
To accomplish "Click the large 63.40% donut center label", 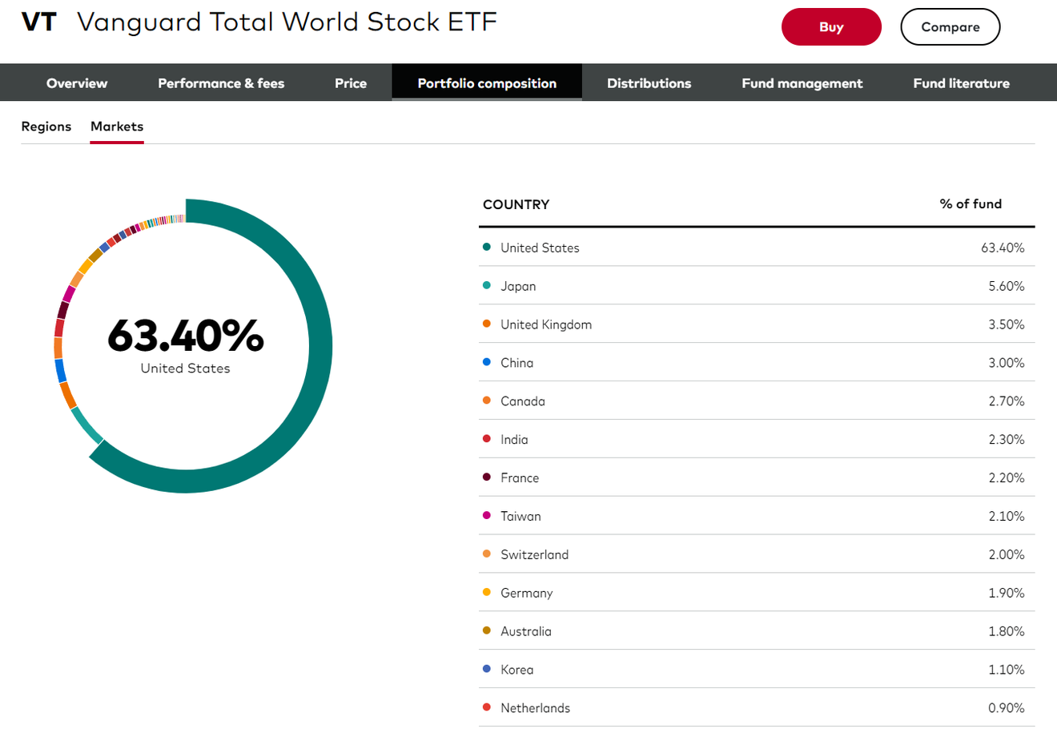I will [x=186, y=336].
